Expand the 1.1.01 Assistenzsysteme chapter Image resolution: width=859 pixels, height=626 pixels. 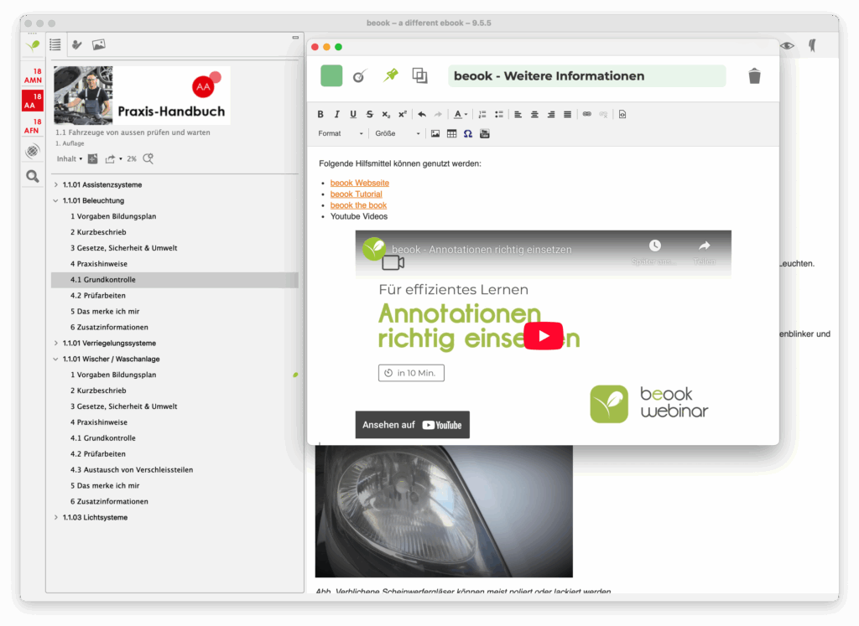(56, 185)
